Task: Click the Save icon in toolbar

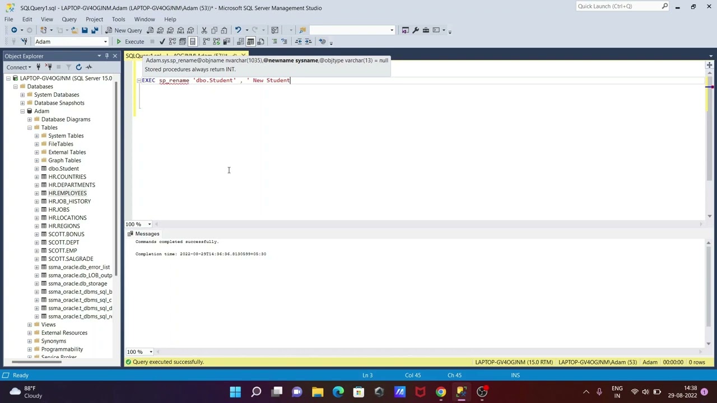Action: (x=85, y=30)
